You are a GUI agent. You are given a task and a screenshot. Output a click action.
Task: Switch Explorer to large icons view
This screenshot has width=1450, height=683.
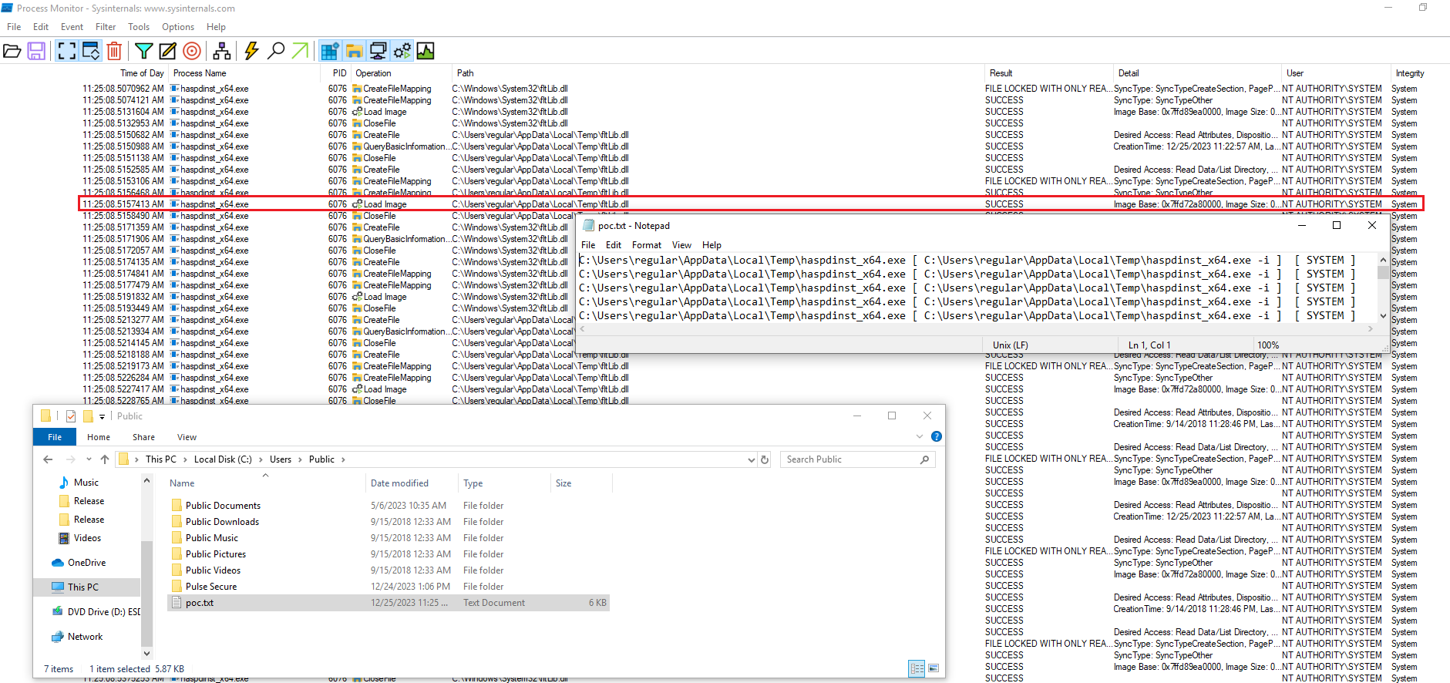[934, 668]
